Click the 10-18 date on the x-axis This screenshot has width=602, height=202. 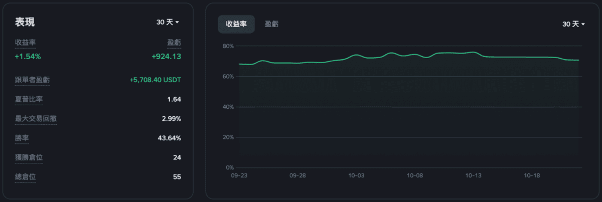click(x=532, y=176)
